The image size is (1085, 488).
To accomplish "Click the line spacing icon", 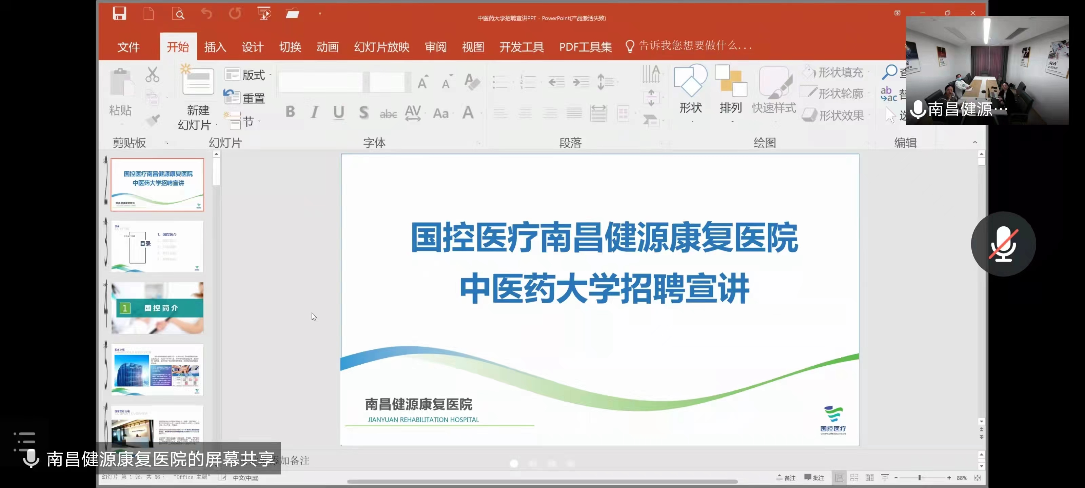I will click(605, 82).
